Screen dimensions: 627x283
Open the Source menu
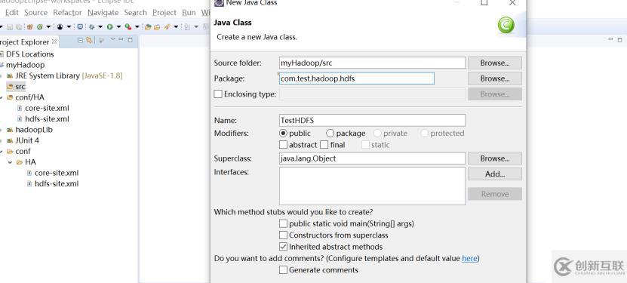tap(35, 12)
